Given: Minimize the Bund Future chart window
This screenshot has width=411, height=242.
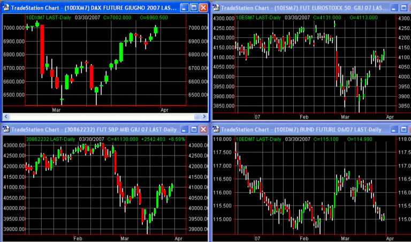Looking at the screenshot, I should coord(394,129).
